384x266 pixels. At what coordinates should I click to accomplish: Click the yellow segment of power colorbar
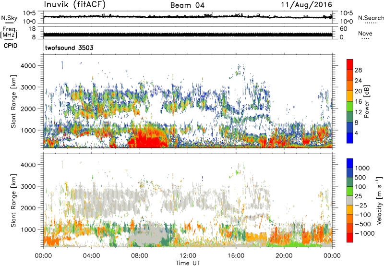pos(350,96)
